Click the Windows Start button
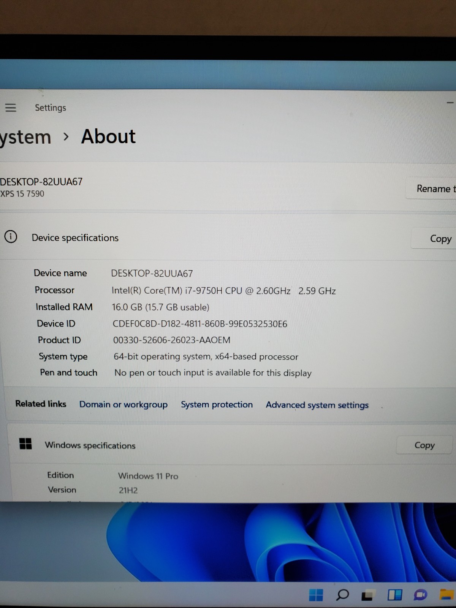The image size is (456, 608). tap(316, 595)
